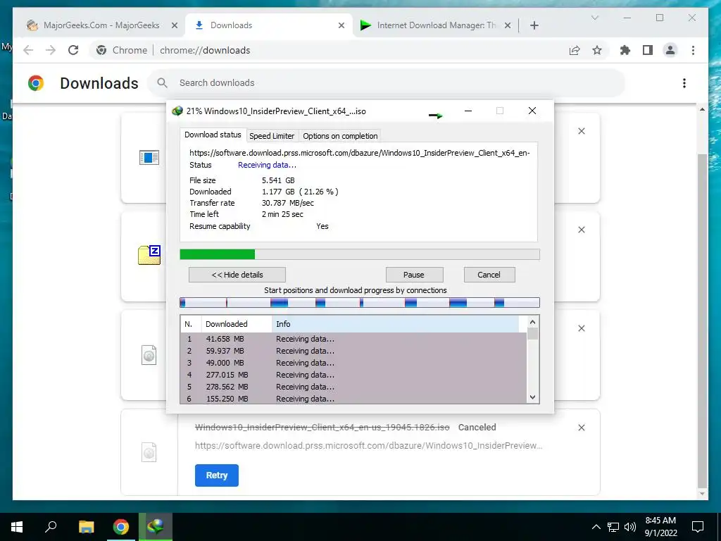721x541 pixels.
Task: Cancel the IDM download
Action: click(489, 275)
